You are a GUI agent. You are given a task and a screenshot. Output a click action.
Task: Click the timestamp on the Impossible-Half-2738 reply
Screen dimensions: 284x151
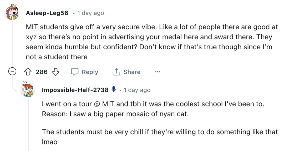(x=137, y=90)
